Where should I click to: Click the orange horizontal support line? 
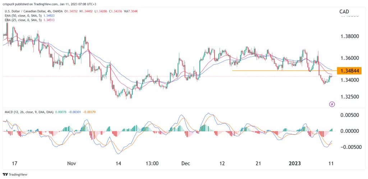coord(285,71)
